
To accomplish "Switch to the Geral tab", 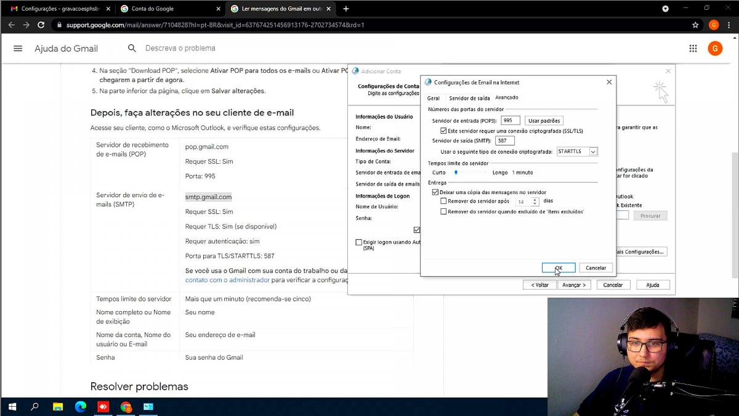I will (x=434, y=98).
